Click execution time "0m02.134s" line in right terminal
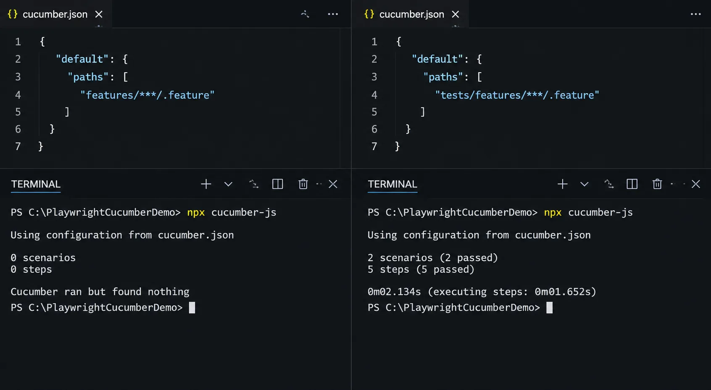Image resolution: width=711 pixels, height=390 pixels. coord(482,291)
